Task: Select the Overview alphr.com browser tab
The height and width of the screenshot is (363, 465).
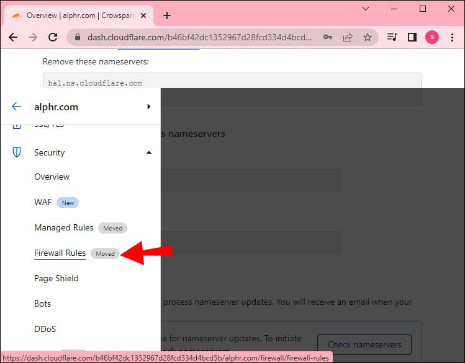Action: click(79, 15)
